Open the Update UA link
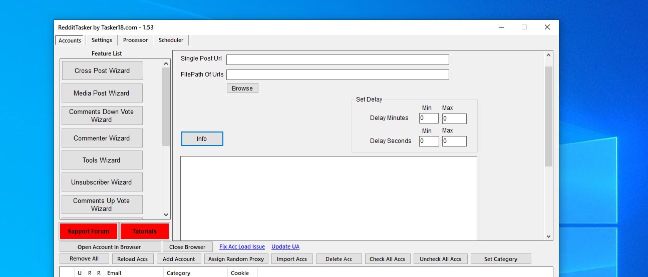Image resolution: width=648 pixels, height=277 pixels. pos(285,246)
